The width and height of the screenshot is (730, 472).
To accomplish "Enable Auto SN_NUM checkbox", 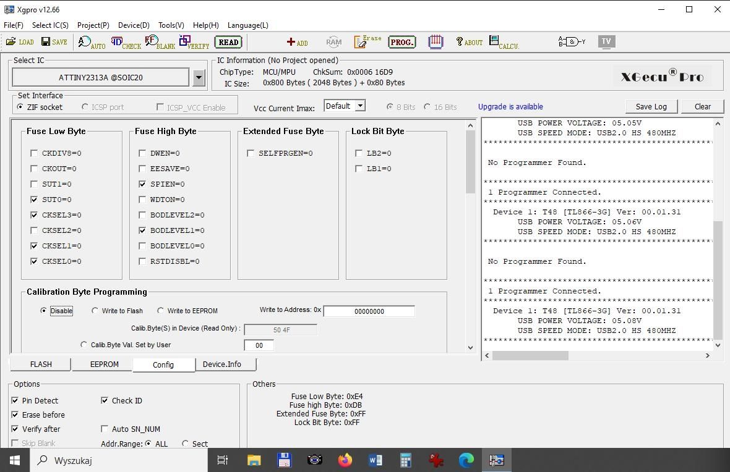I will [x=105, y=429].
